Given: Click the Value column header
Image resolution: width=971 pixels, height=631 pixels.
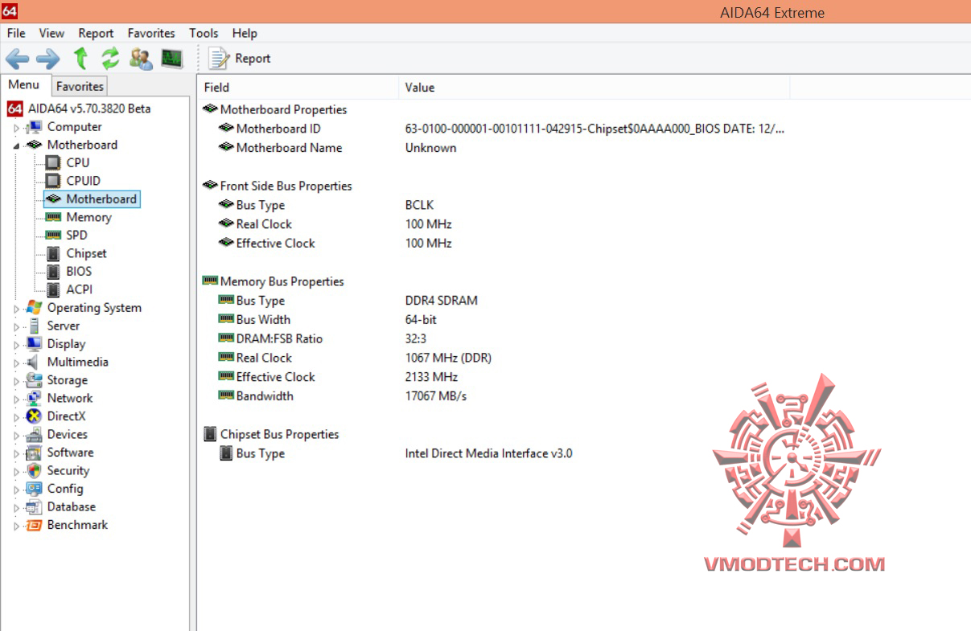Looking at the screenshot, I should coord(594,87).
